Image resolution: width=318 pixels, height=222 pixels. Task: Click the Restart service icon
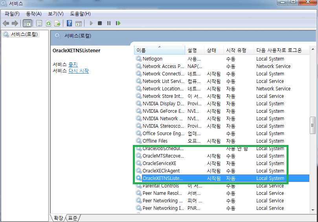(x=118, y=23)
